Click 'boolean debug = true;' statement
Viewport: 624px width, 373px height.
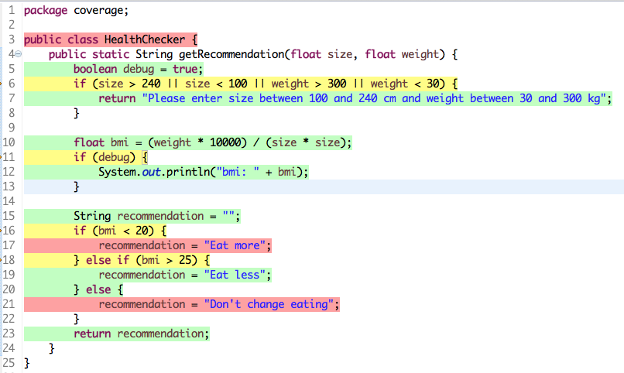pyautogui.click(x=138, y=69)
